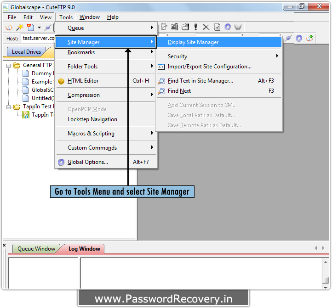
Task: Click log pane scrollbar up arrow
Action: tap(326, 262)
